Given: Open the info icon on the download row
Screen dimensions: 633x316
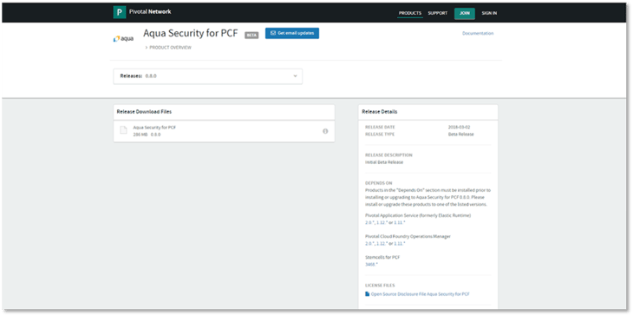Looking at the screenshot, I should pyautogui.click(x=325, y=131).
